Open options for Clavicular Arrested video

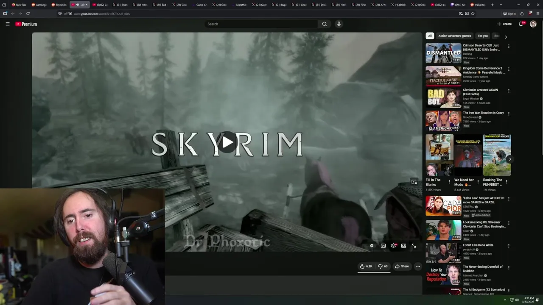(x=509, y=91)
